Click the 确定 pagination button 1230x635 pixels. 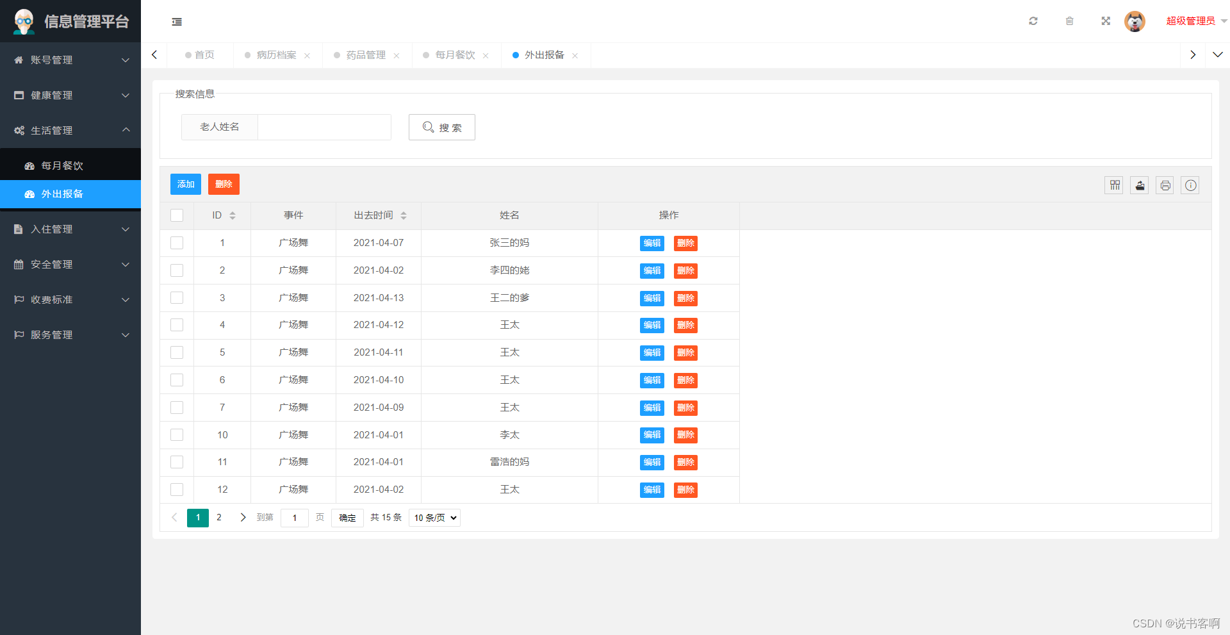(x=347, y=518)
